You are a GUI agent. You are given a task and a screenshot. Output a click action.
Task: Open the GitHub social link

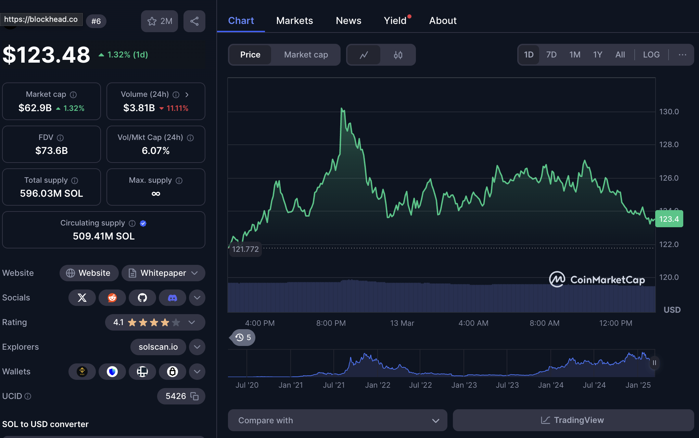(x=142, y=298)
